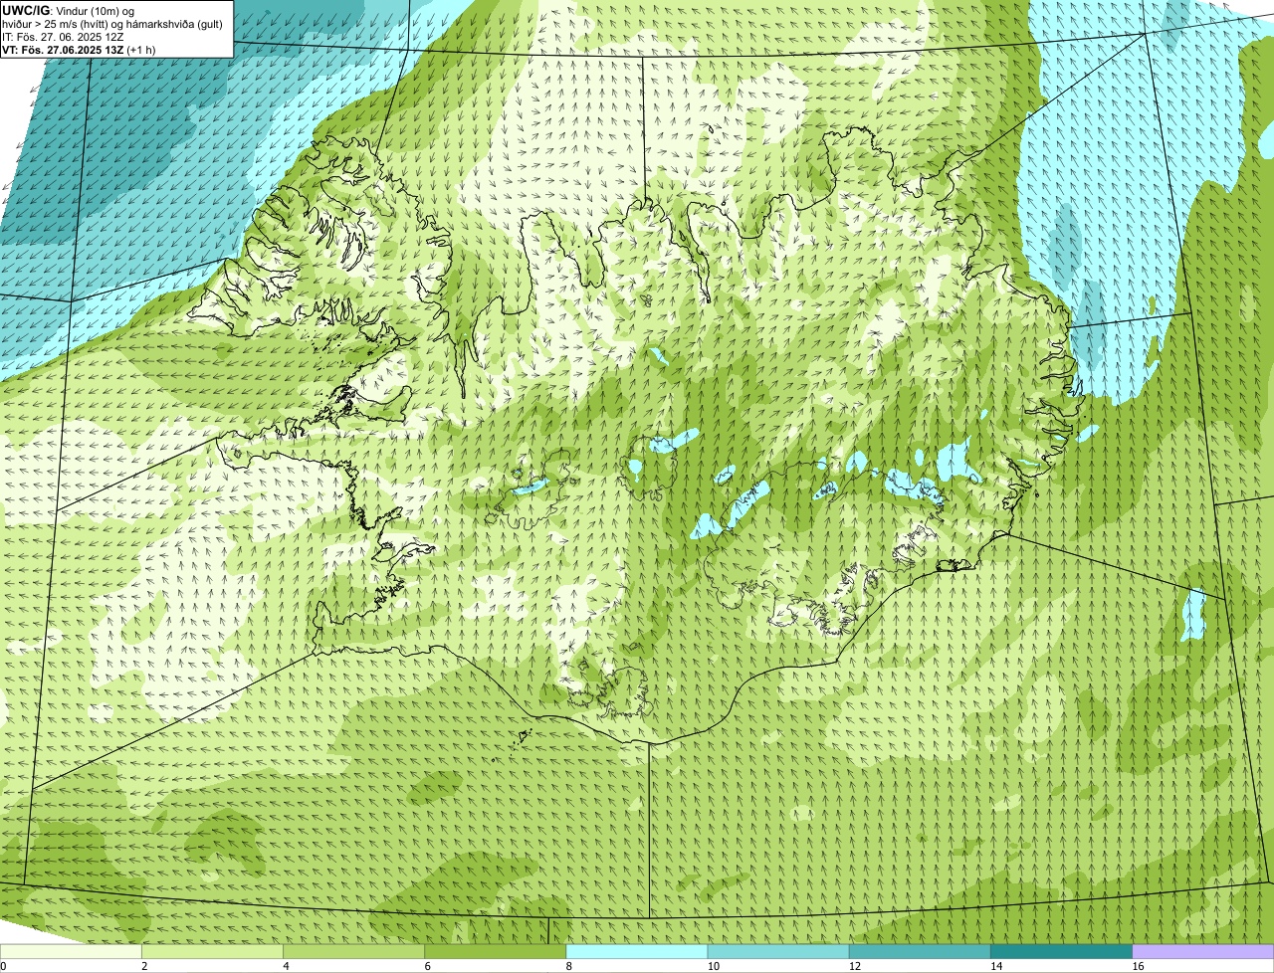Click the legend scale label 4

click(x=287, y=966)
